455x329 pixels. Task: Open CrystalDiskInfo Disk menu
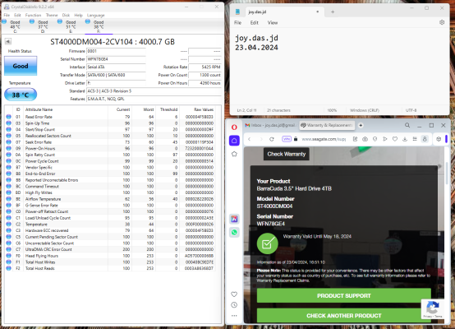coord(66,15)
